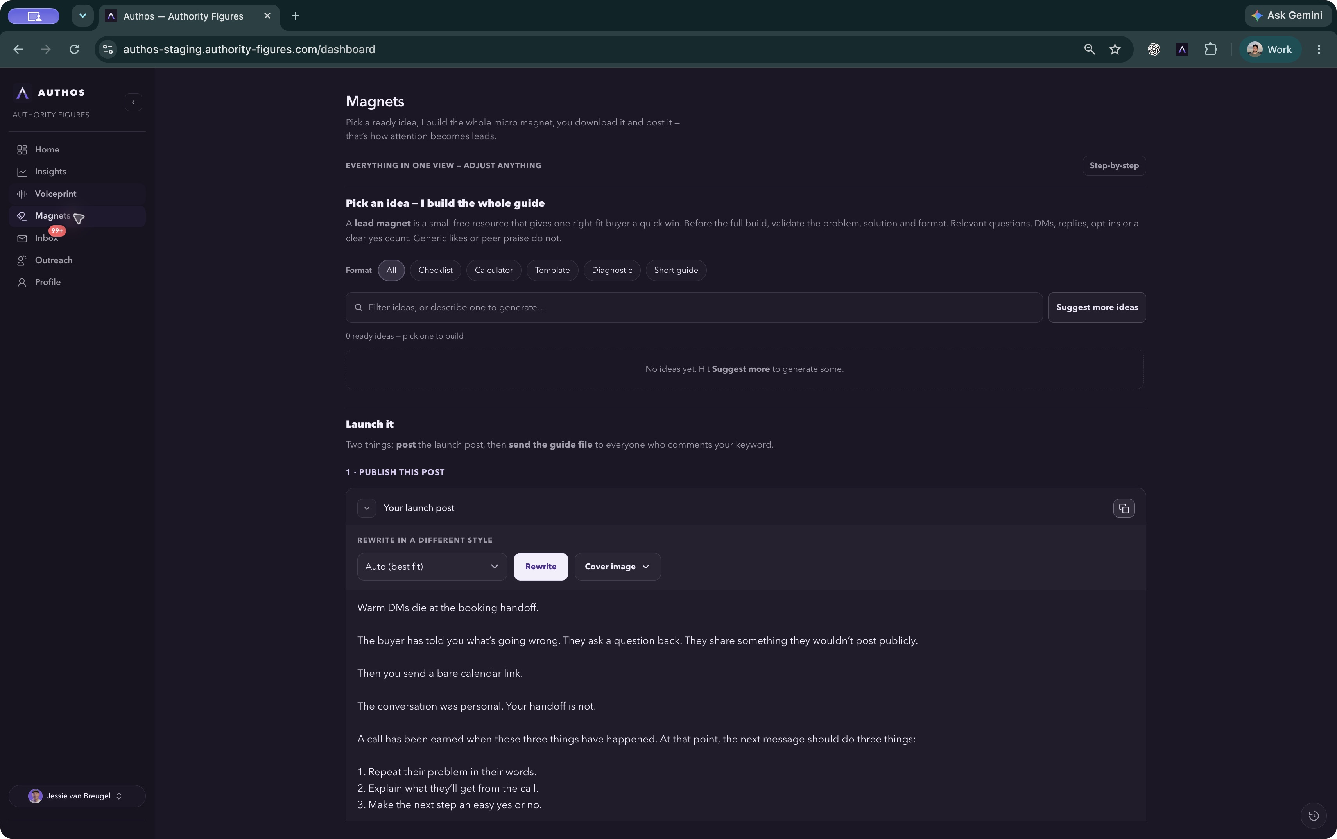The height and width of the screenshot is (839, 1337).
Task: Close the Authos browser tab
Action: point(267,16)
